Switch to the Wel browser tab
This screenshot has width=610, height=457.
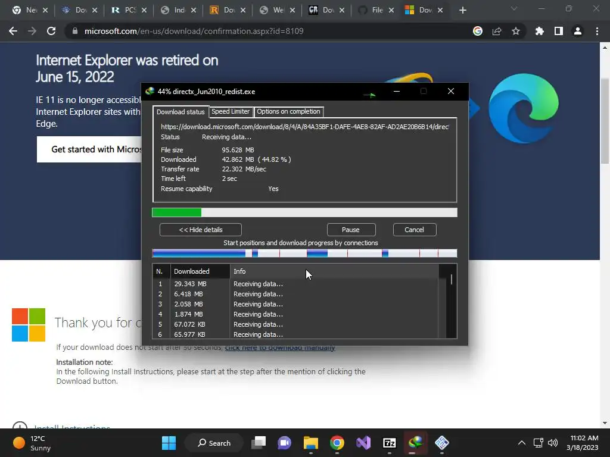278,10
